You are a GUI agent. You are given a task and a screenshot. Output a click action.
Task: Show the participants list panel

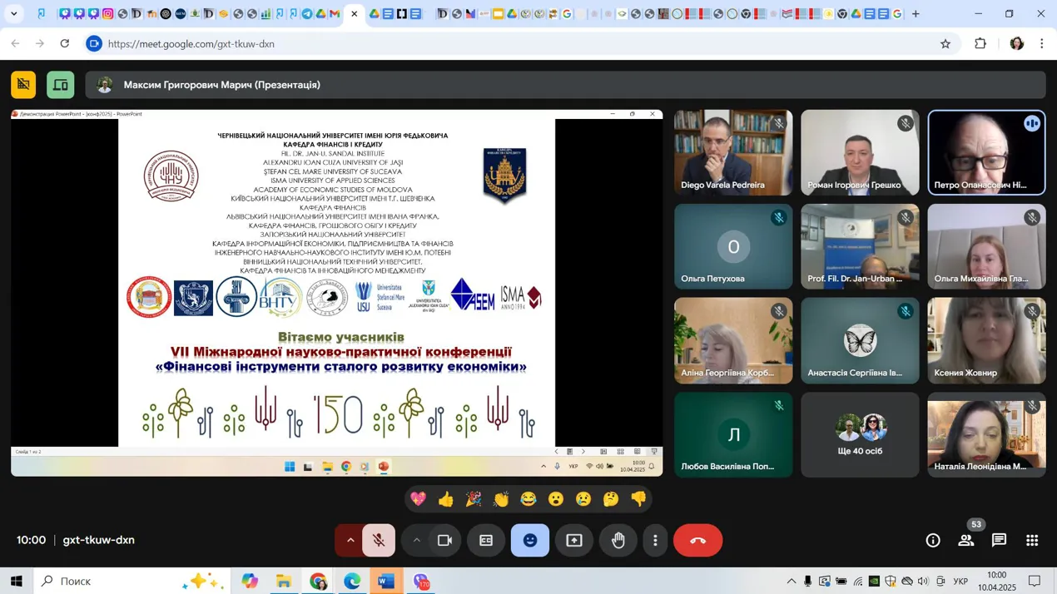point(965,541)
